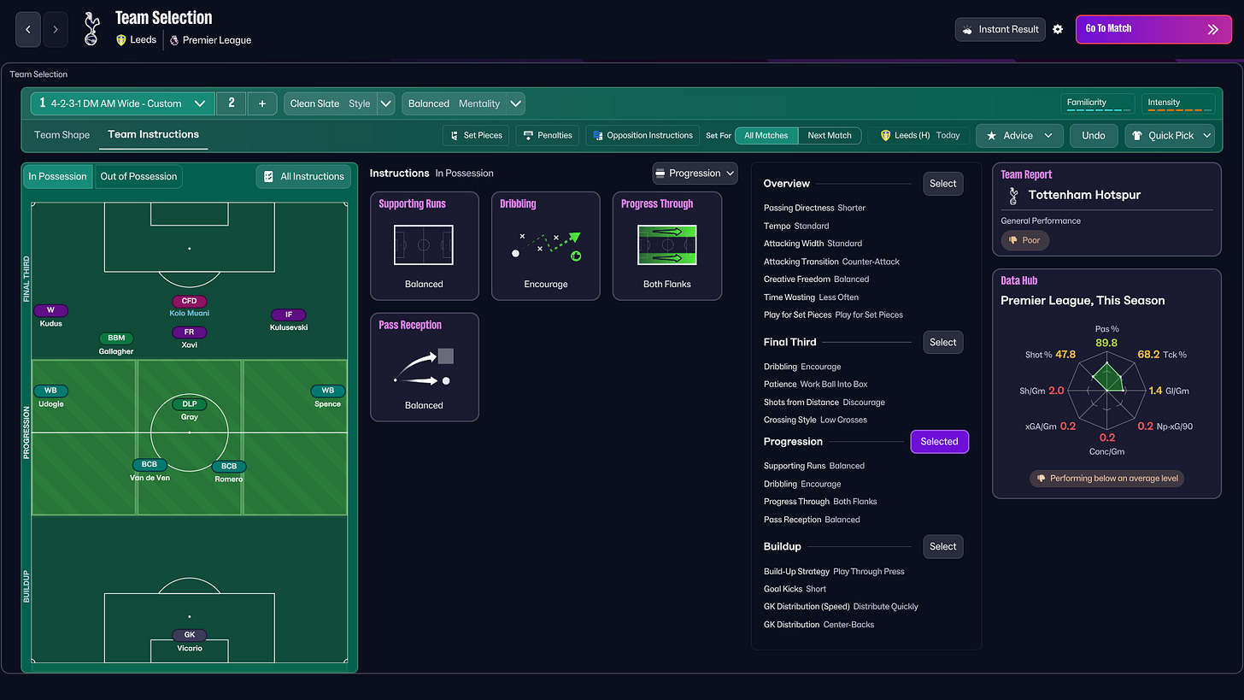This screenshot has height=700, width=1244.
Task: Select Out of Possession view
Action: coord(138,176)
